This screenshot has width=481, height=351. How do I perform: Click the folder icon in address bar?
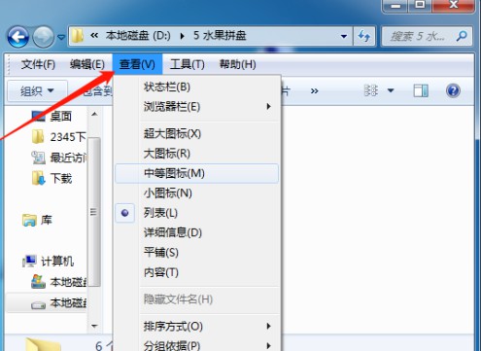[x=78, y=36]
